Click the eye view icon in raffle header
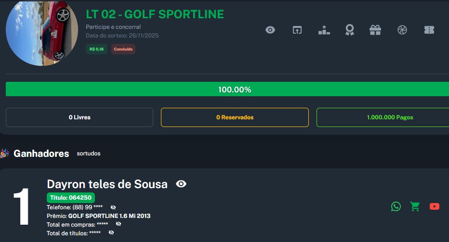 tap(270, 30)
